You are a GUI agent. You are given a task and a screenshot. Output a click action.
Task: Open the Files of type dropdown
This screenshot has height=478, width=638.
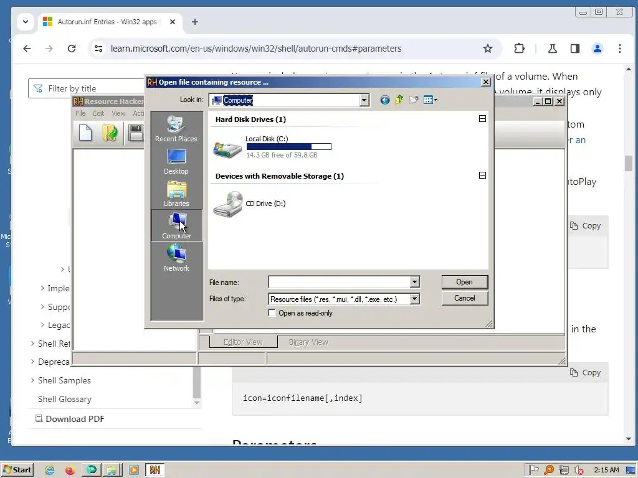(x=414, y=299)
